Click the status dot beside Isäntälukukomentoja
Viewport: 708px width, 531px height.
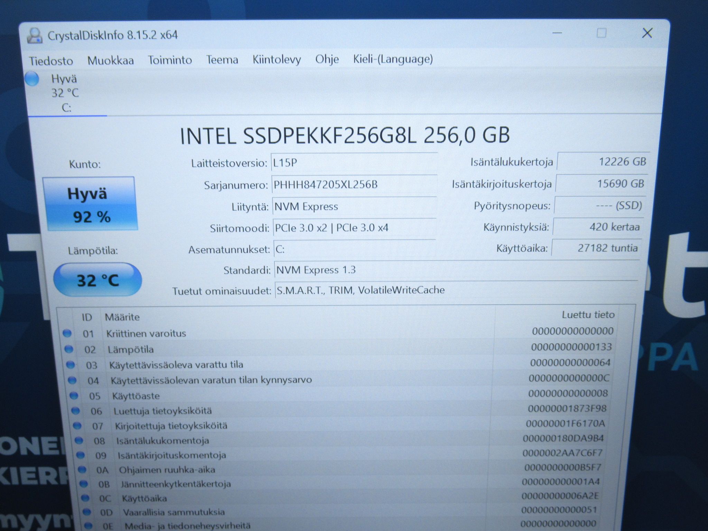(79, 440)
